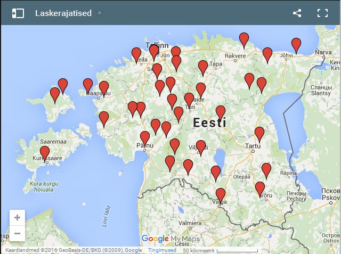Screen dimensions: 341x254
Task: Click the pin near Võru
Action: point(260,188)
